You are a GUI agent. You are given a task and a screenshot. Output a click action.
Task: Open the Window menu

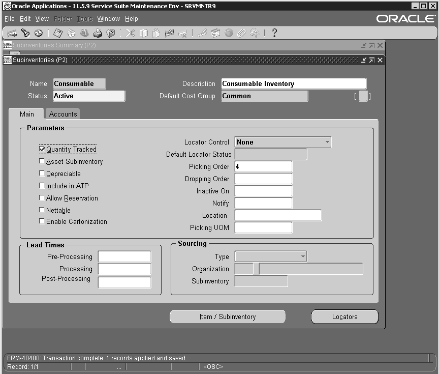tap(109, 19)
